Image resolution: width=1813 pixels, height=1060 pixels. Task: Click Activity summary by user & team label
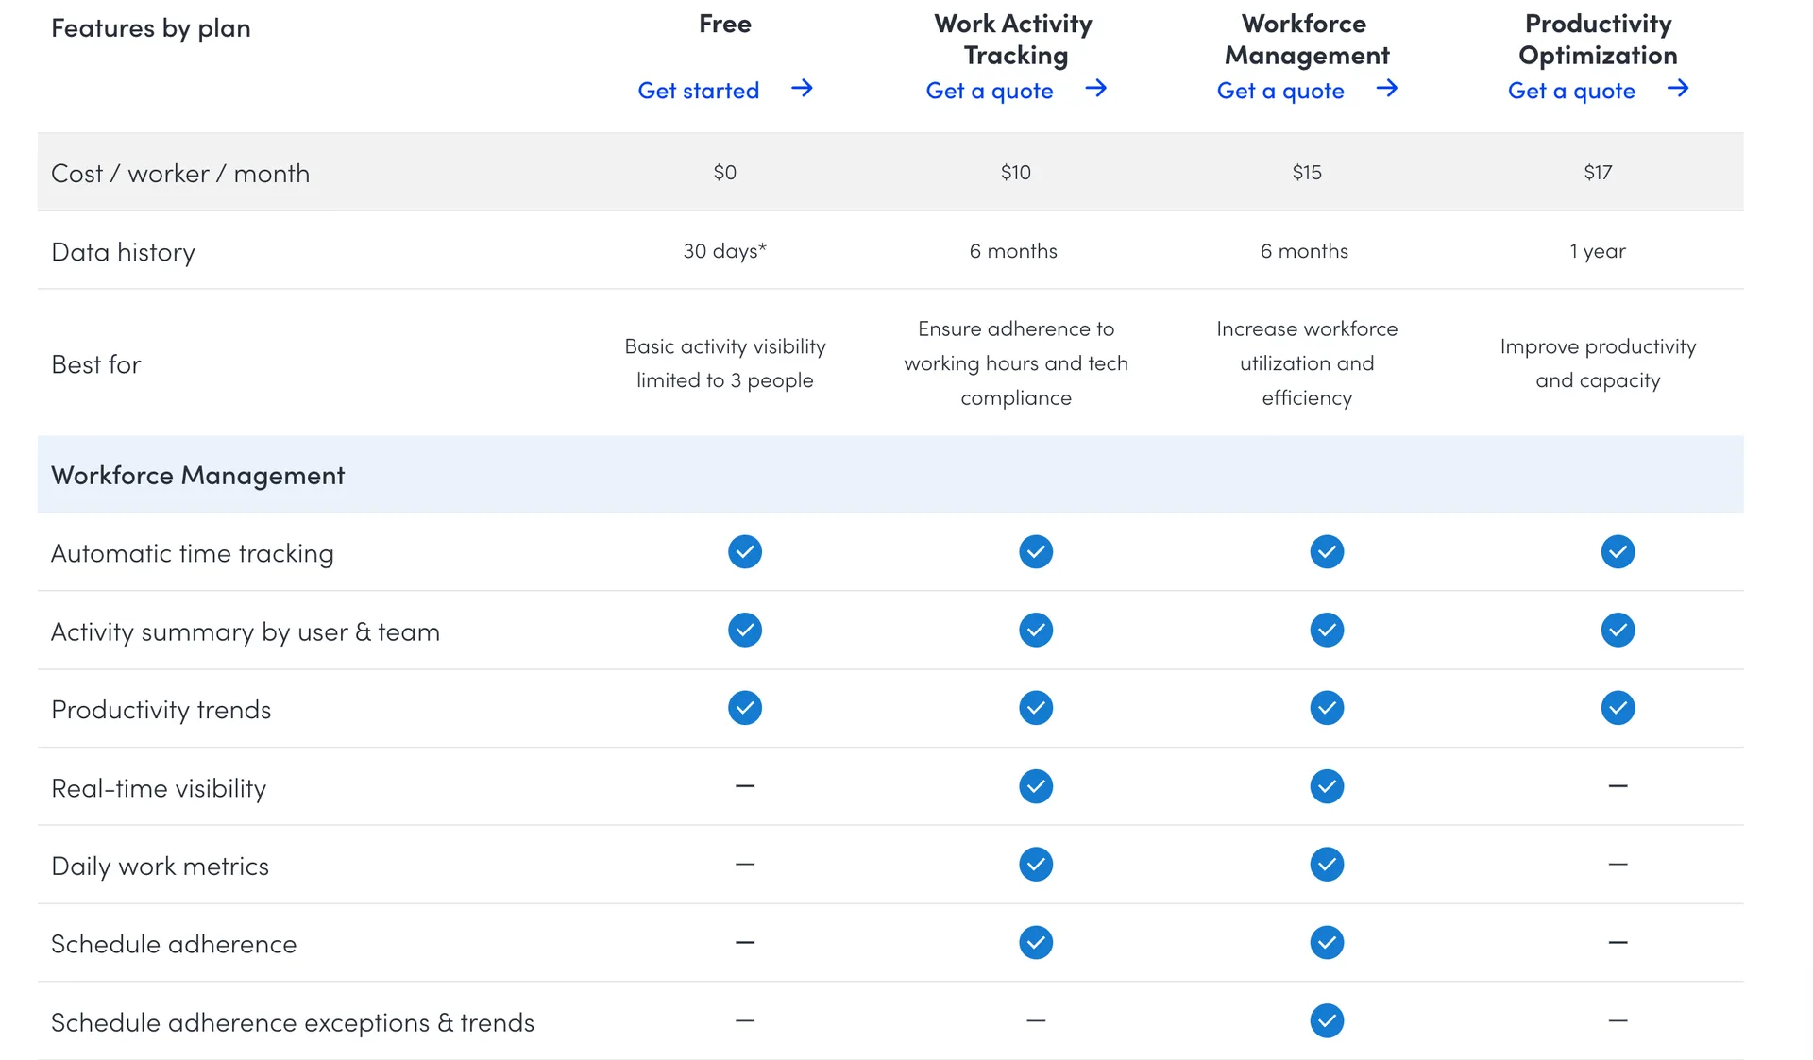pyautogui.click(x=246, y=631)
